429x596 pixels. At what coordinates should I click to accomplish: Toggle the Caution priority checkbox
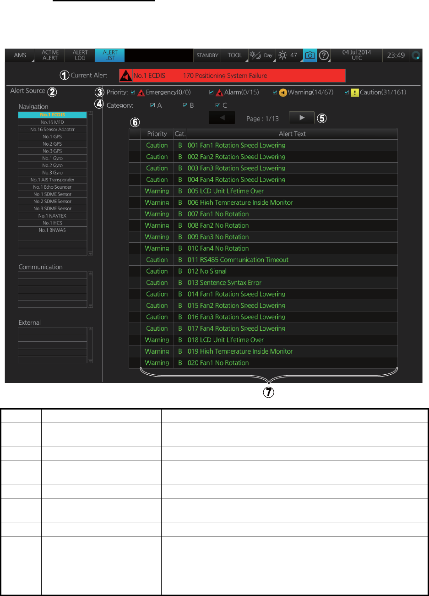(x=347, y=92)
